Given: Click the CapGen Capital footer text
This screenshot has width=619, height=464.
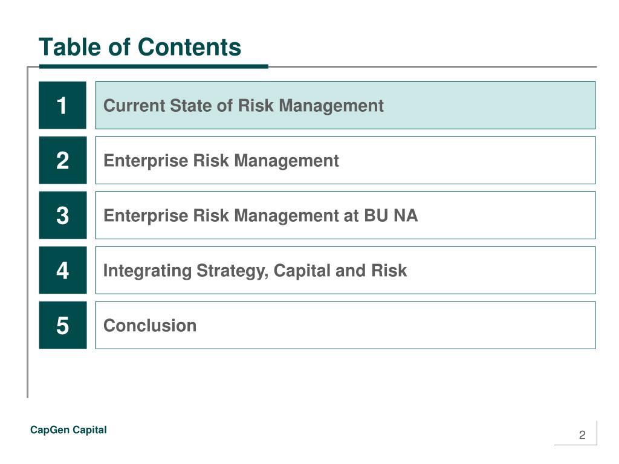Looking at the screenshot, I should (68, 430).
